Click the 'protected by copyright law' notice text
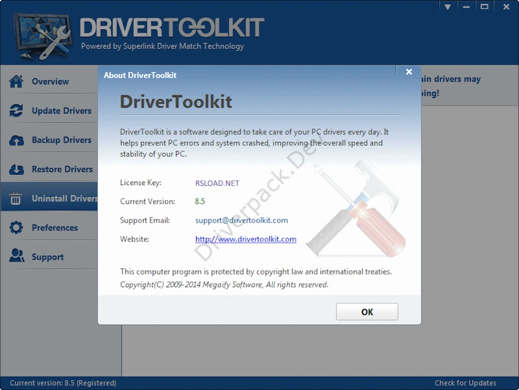 coord(256,271)
